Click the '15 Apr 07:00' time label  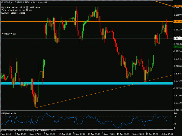(x=123, y=134)
